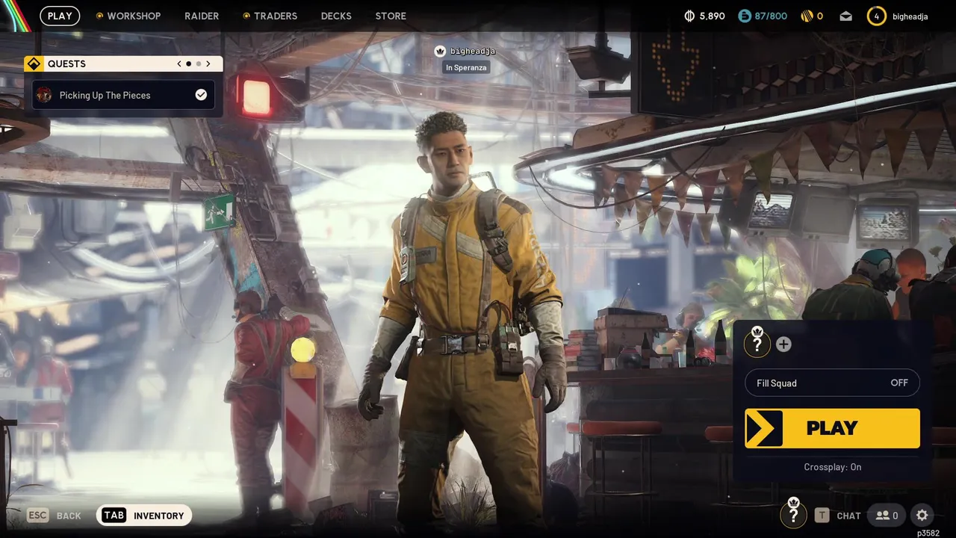Viewport: 956px width, 538px height.
Task: Go to the DECKS tab
Action: click(336, 16)
